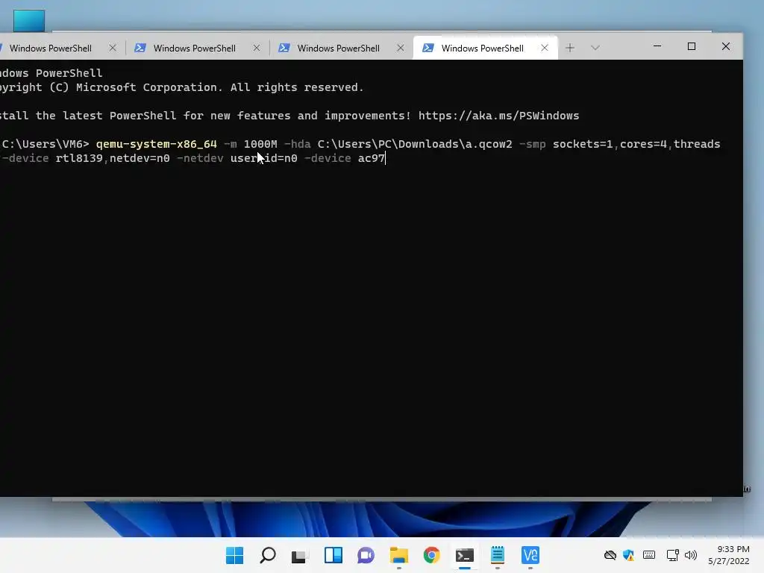This screenshot has width=764, height=573.
Task: Close the first PowerShell tab
Action: click(113, 48)
